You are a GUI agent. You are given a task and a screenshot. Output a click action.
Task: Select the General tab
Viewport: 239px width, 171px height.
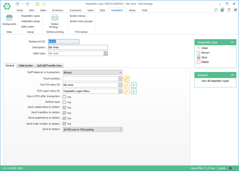[x=10, y=65]
